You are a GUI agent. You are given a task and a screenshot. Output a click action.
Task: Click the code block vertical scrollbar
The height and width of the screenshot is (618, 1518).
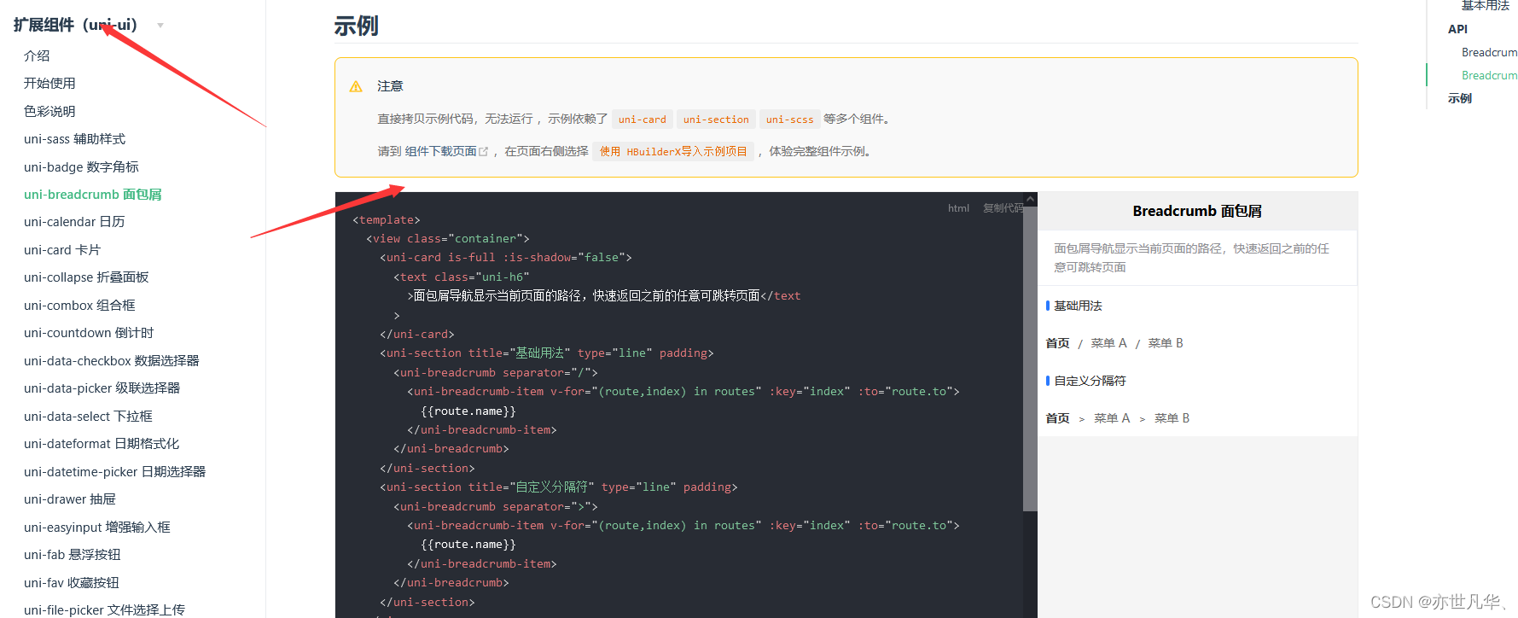[1030, 359]
